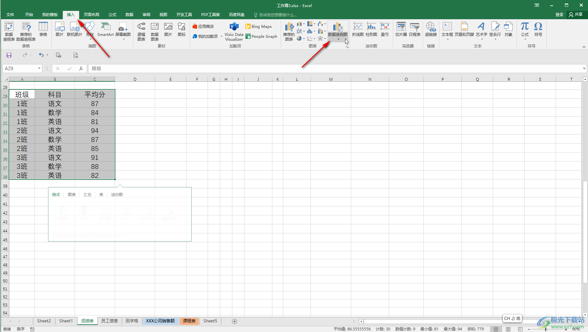Open the App Store add-ins

[203, 26]
